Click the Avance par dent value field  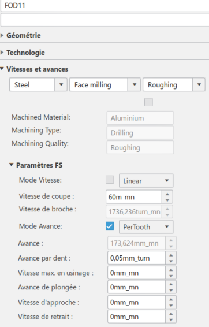136,258
